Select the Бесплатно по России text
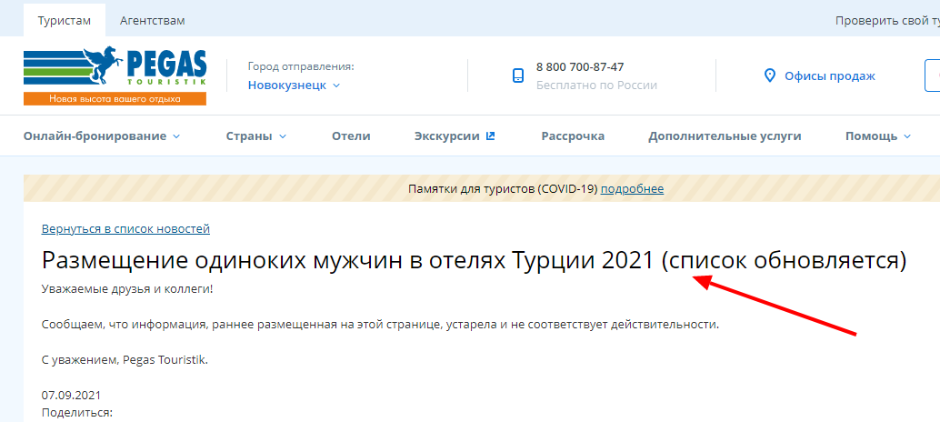The height and width of the screenshot is (422, 940). click(x=596, y=85)
